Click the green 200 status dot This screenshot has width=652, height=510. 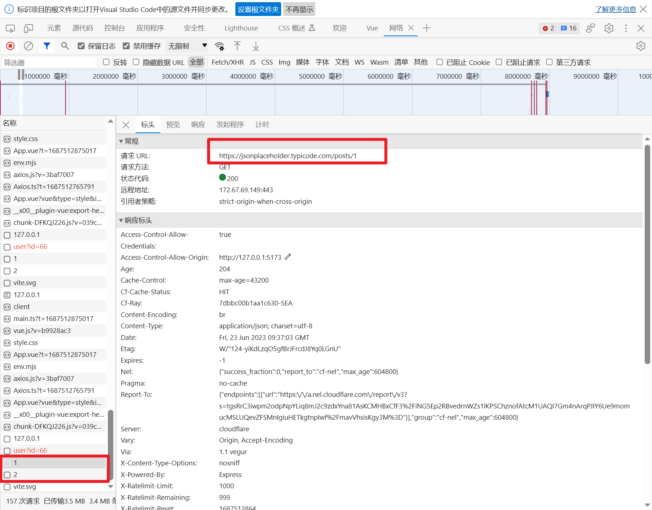(x=223, y=177)
